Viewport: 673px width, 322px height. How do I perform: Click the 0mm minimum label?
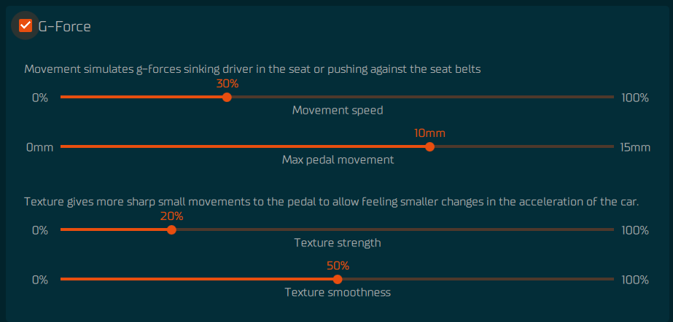[40, 148]
